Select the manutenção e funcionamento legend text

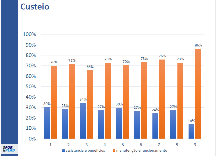[x=142, y=151]
